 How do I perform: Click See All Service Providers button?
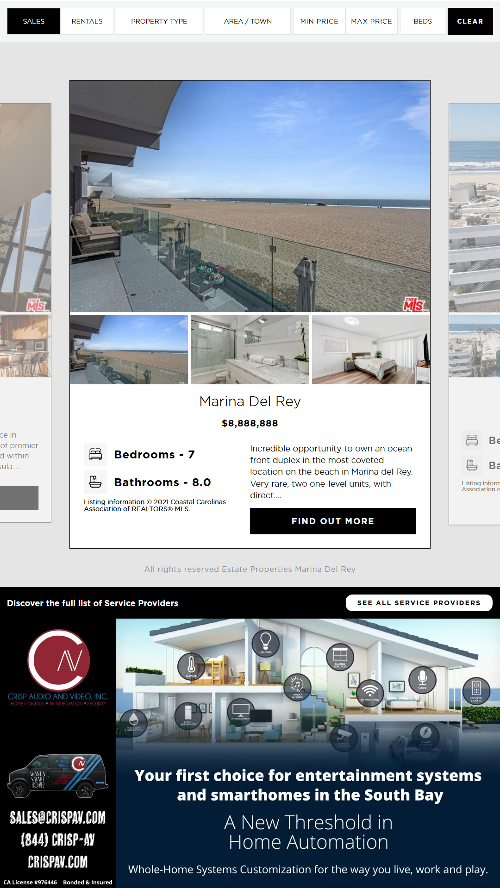pyautogui.click(x=419, y=603)
